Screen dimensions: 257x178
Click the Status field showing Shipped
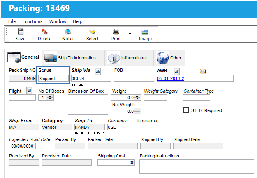[x=53, y=78]
